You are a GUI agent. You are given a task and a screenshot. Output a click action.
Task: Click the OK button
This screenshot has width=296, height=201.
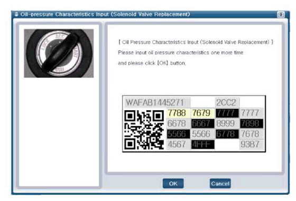[173, 184]
